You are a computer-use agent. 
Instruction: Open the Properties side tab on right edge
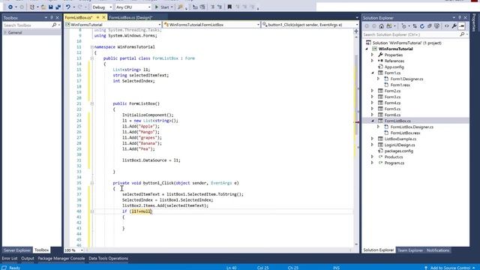(x=475, y=22)
